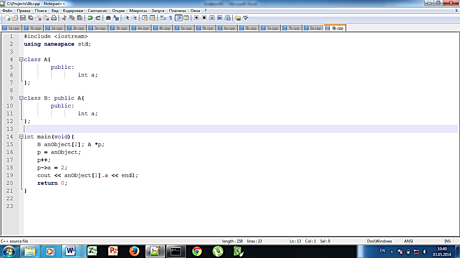
Task: Start macro recording with the record icon
Action: pos(196,18)
